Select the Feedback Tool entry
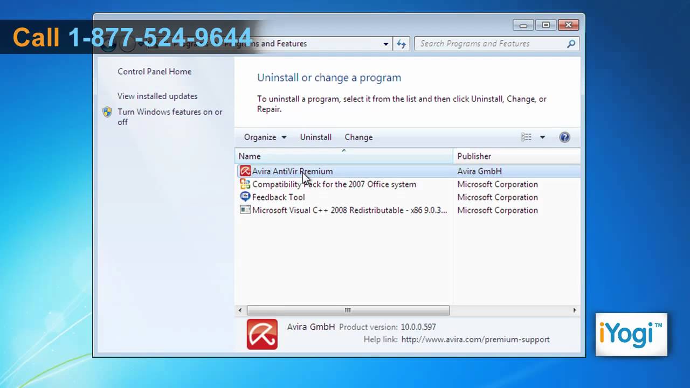Viewport: 690px width, 388px height. pyautogui.click(x=279, y=197)
